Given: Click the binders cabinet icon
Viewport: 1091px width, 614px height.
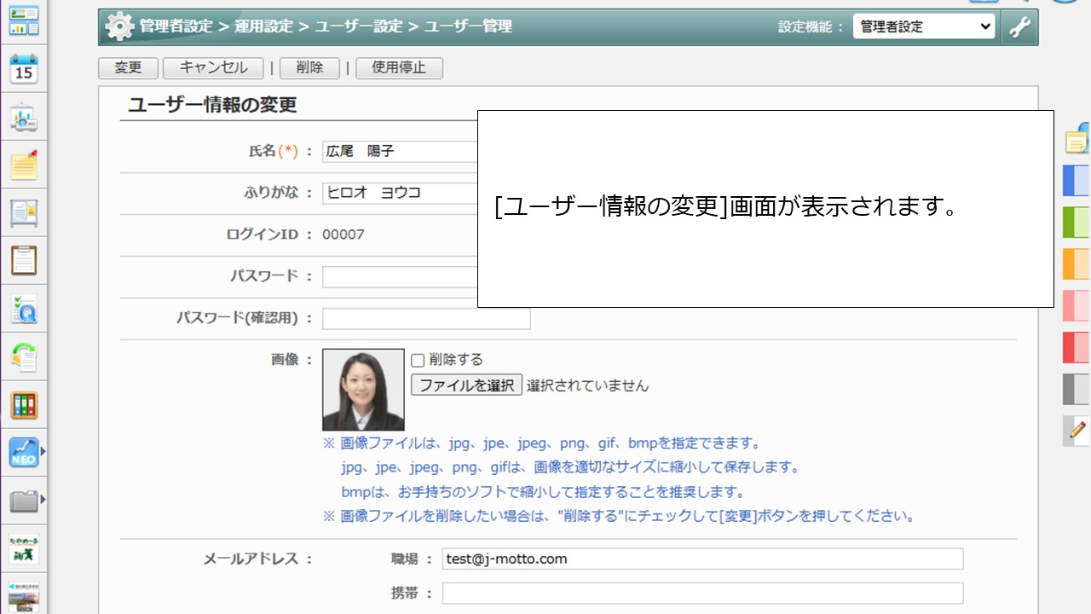Looking at the screenshot, I should (24, 405).
